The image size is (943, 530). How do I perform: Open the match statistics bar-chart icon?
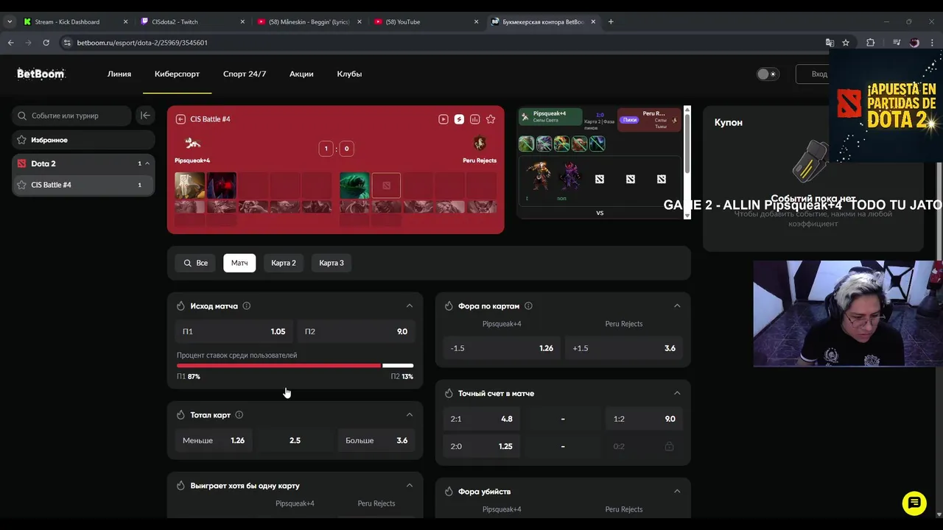pyautogui.click(x=475, y=119)
